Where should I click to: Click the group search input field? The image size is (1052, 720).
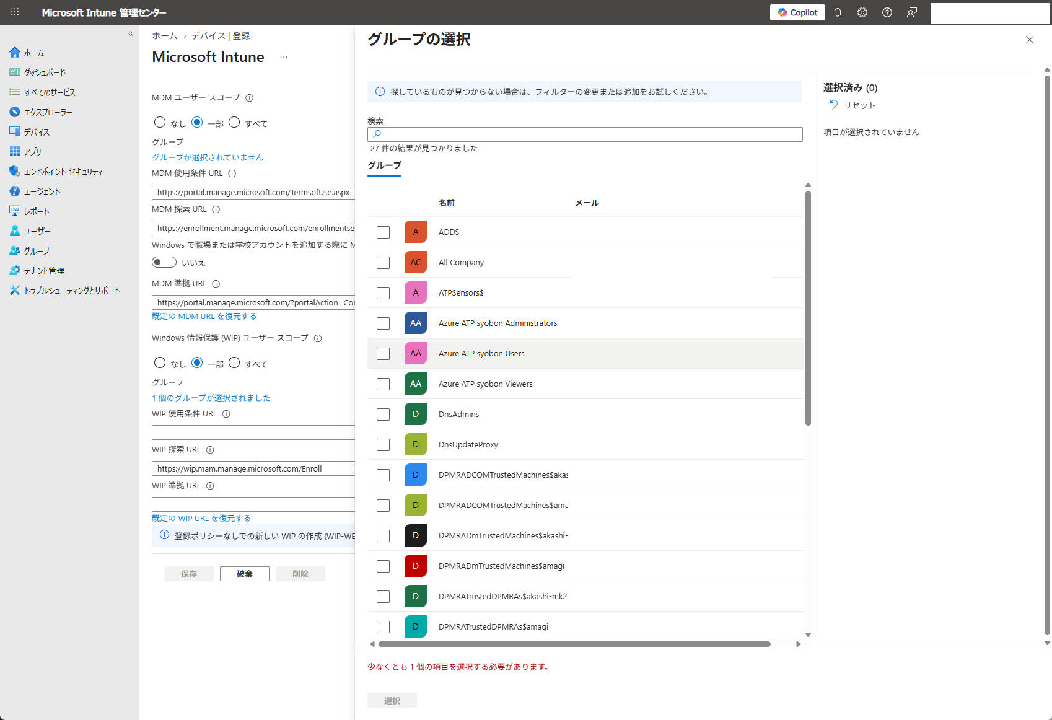585,134
